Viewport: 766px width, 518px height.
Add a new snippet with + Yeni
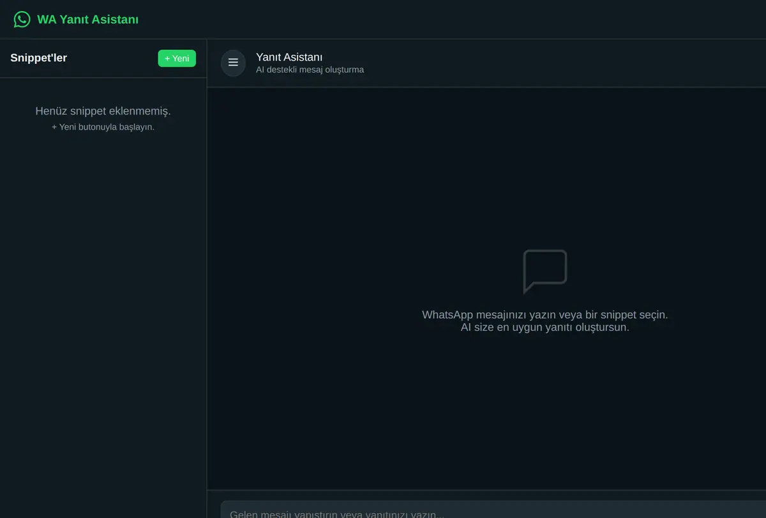tap(177, 58)
